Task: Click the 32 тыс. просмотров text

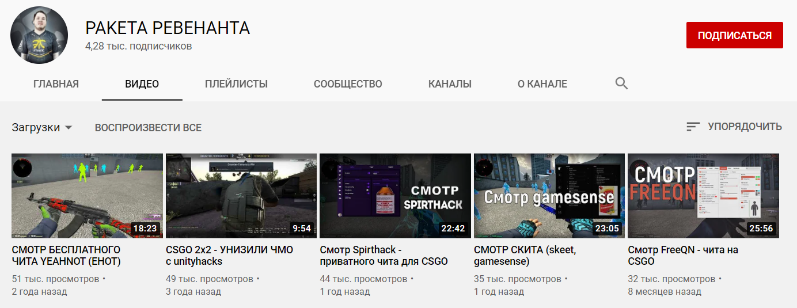Action: click(671, 279)
